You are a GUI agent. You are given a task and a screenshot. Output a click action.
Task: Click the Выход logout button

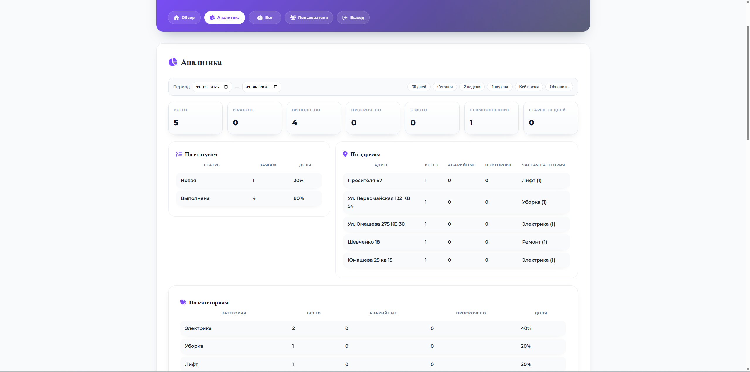[x=353, y=18]
